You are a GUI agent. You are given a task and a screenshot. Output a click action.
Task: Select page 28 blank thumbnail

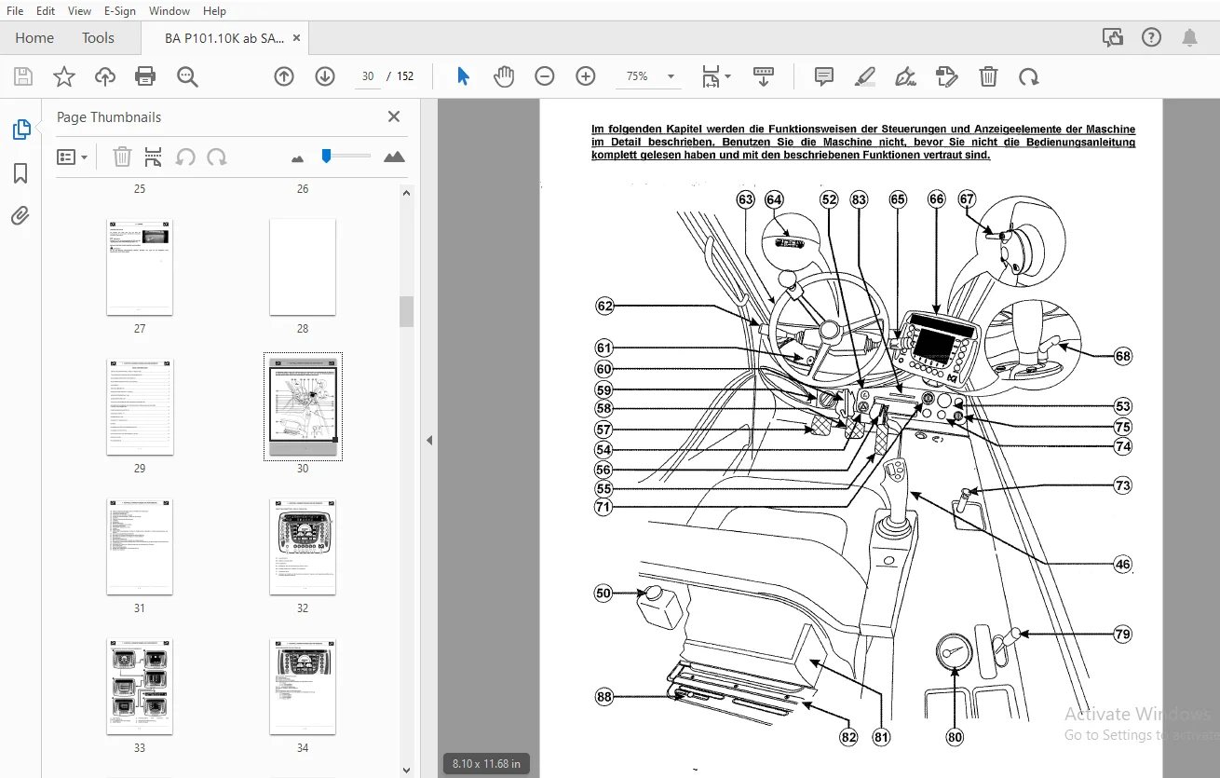(303, 266)
